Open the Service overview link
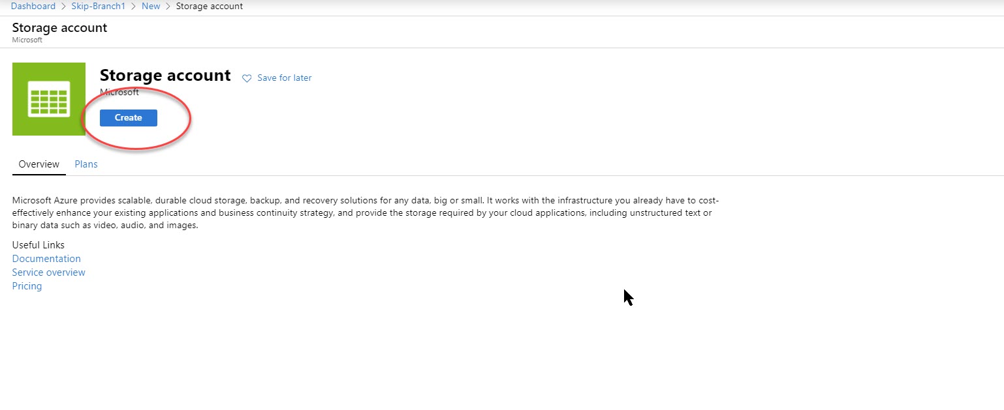The width and height of the screenshot is (1004, 410). click(49, 272)
